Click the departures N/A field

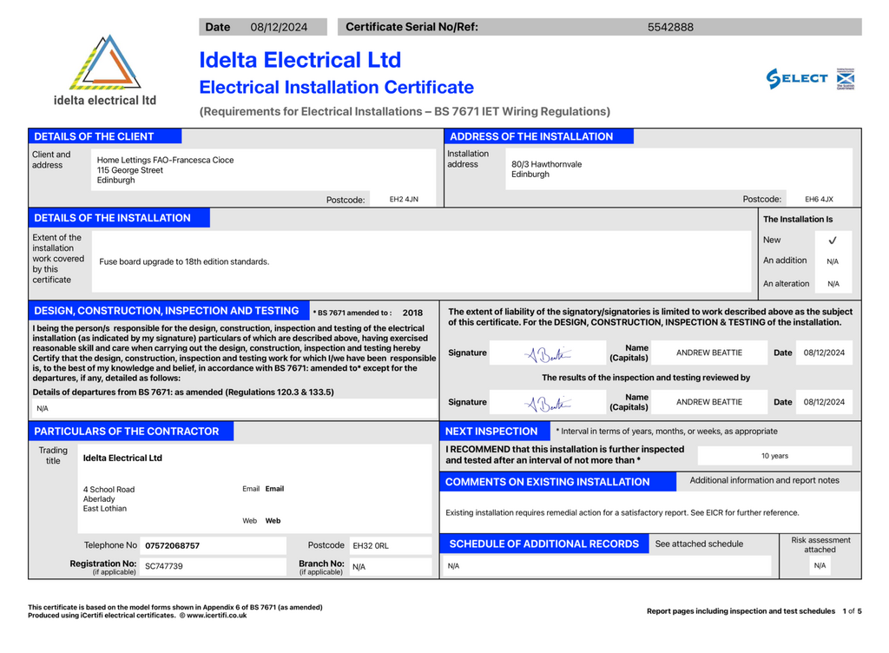pyautogui.click(x=234, y=408)
